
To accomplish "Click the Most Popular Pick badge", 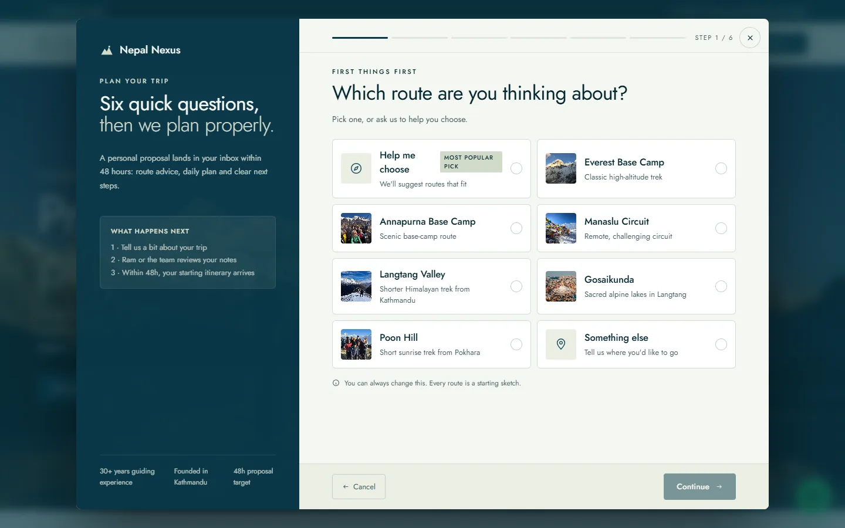I will (x=471, y=162).
